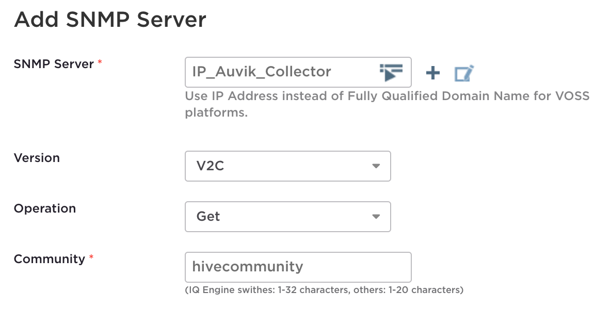Click the red asterisk next to Community
Image resolution: width=611 pixels, height=324 pixels.
tap(91, 258)
